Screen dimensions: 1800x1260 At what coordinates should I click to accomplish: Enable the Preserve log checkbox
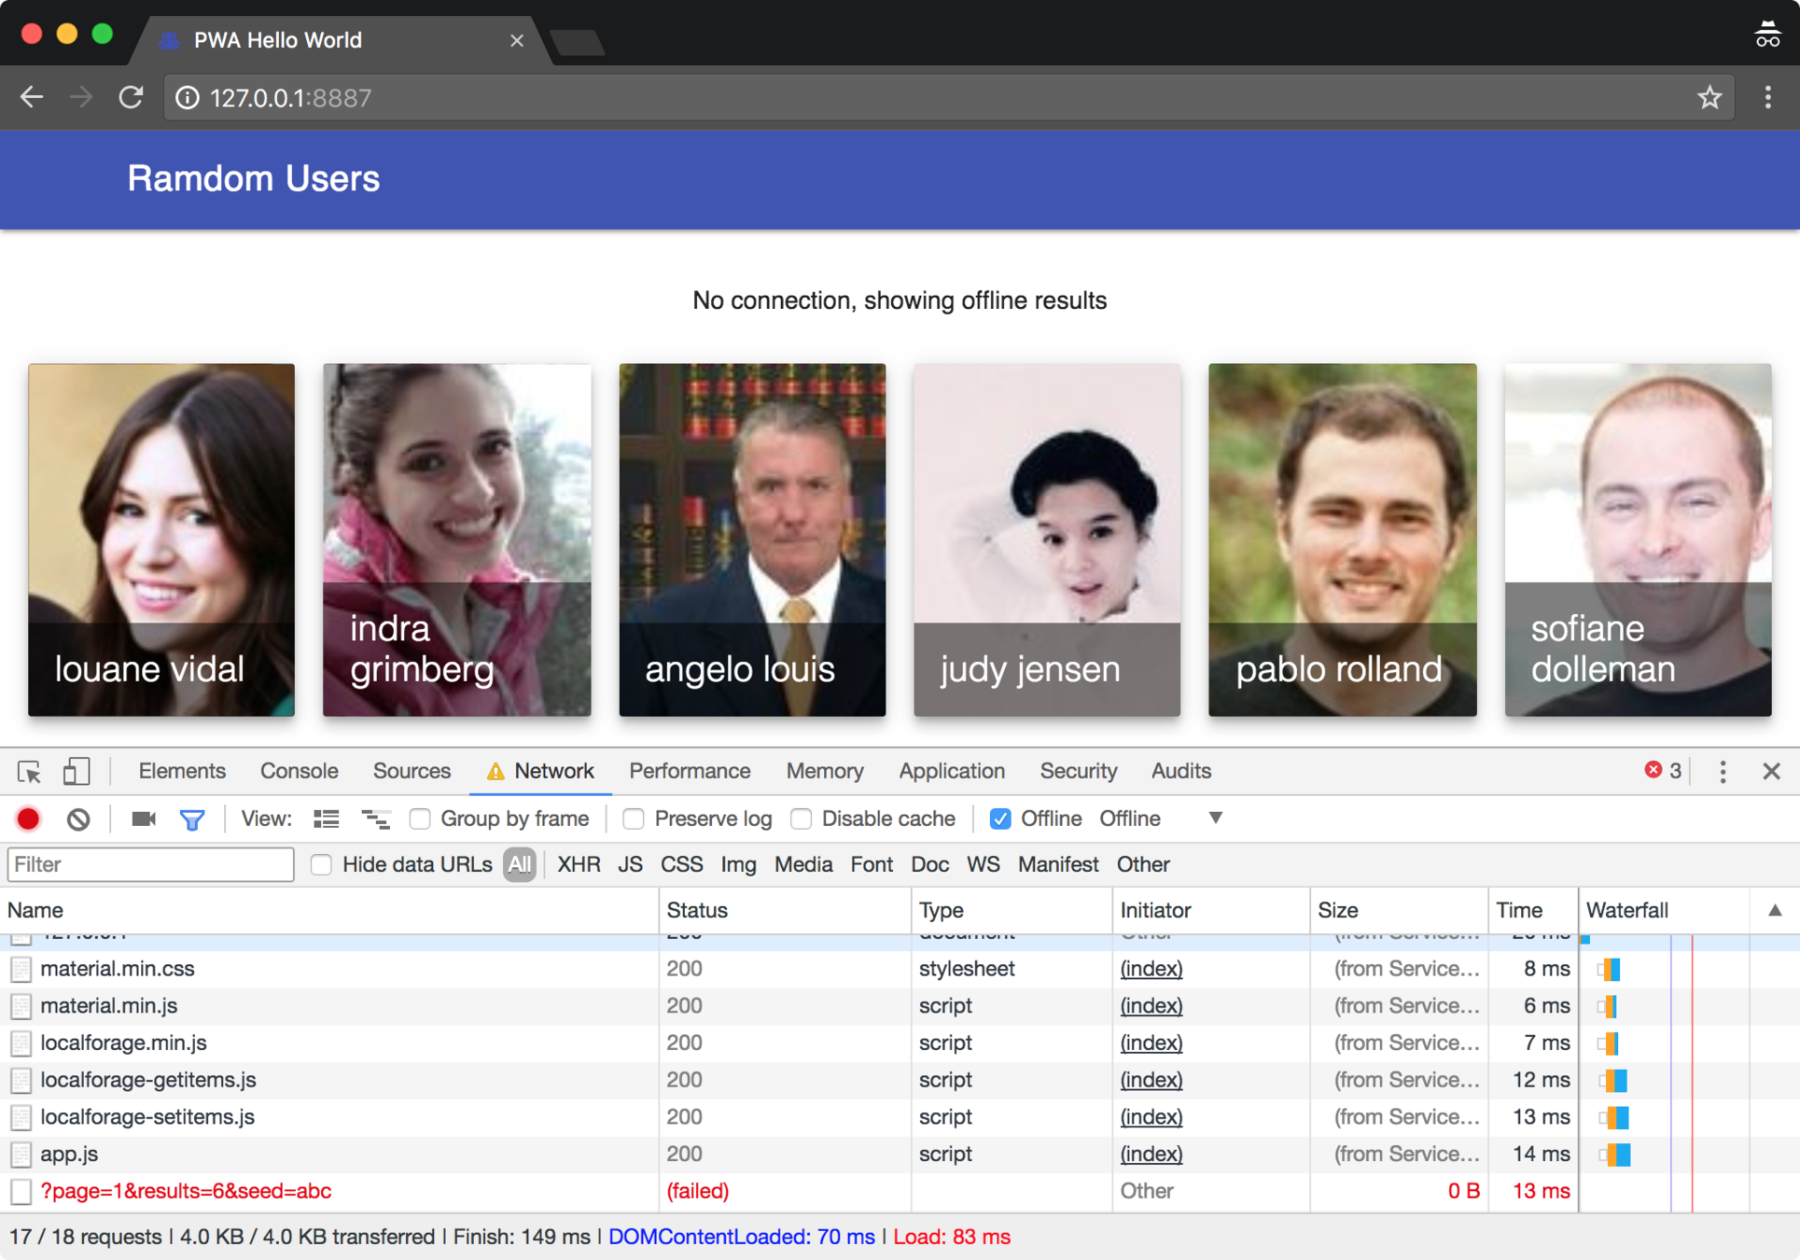634,819
